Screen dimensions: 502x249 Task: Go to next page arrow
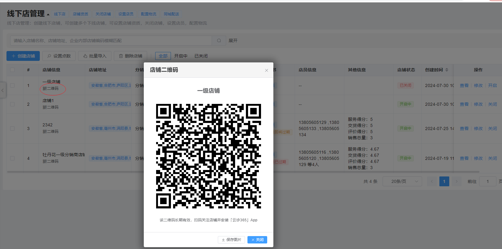pos(457,181)
